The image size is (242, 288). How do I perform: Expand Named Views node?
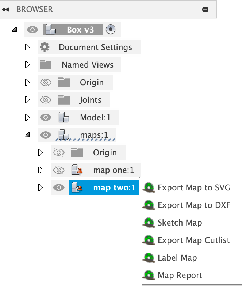pyautogui.click(x=27, y=65)
